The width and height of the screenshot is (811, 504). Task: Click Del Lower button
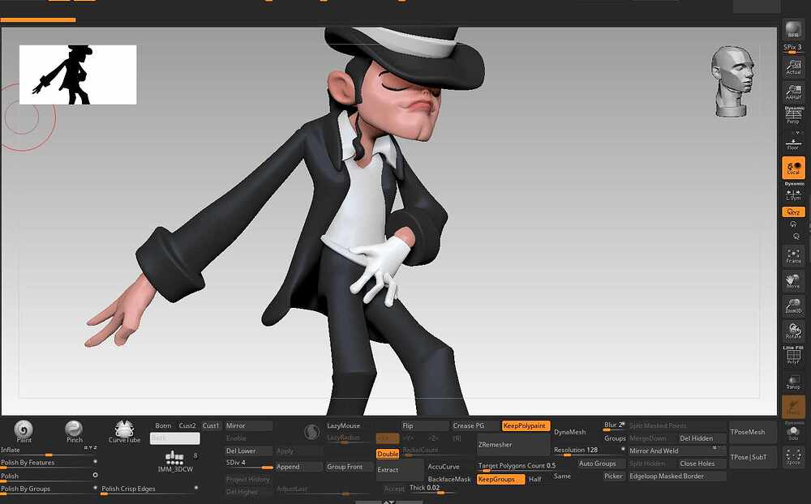[x=248, y=451]
